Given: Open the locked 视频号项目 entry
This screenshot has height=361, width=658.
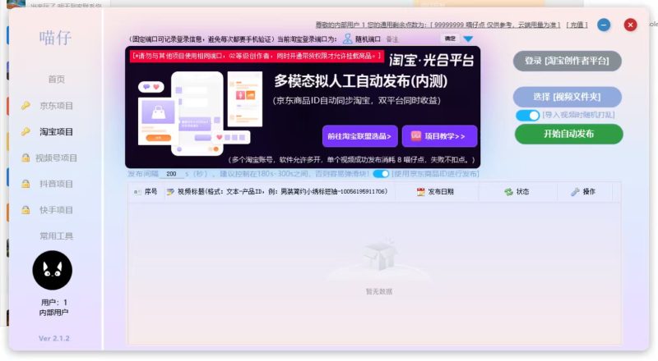Looking at the screenshot, I should (x=56, y=158).
